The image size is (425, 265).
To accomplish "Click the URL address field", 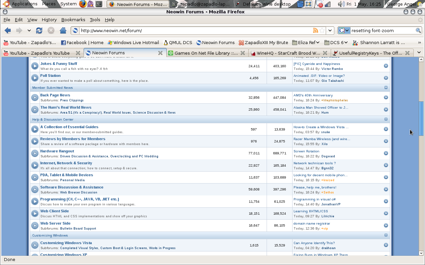I will [193, 30].
